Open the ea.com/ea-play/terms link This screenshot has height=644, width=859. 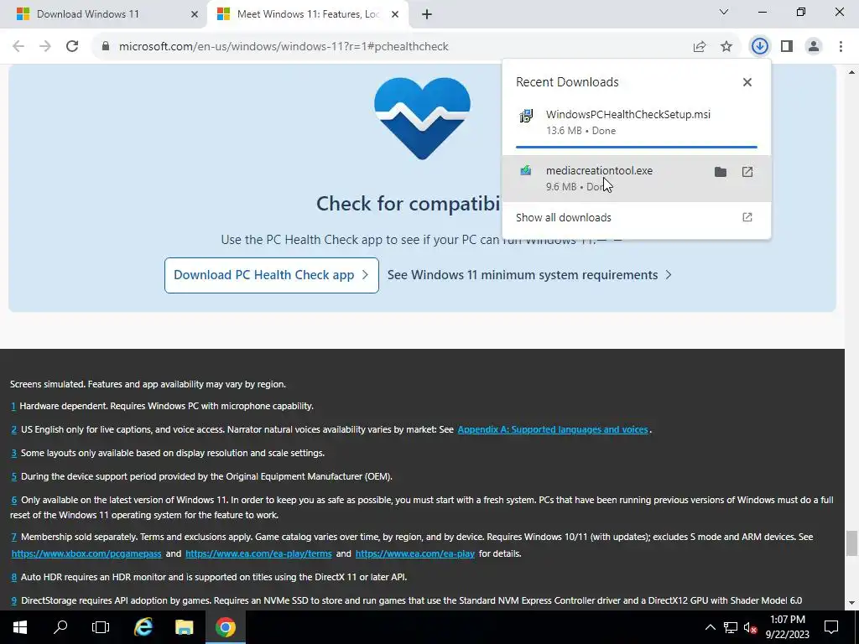pyautogui.click(x=258, y=553)
